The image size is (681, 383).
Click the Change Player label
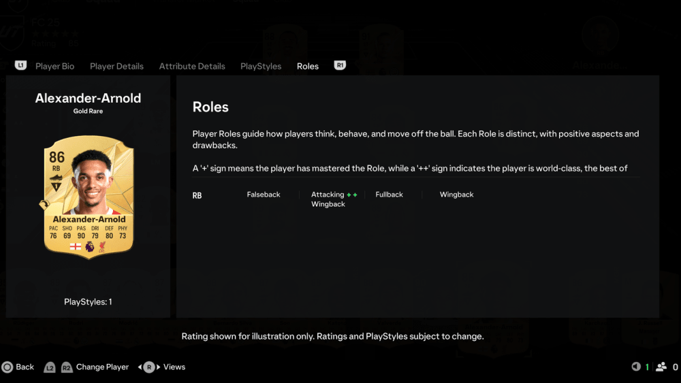pos(102,367)
